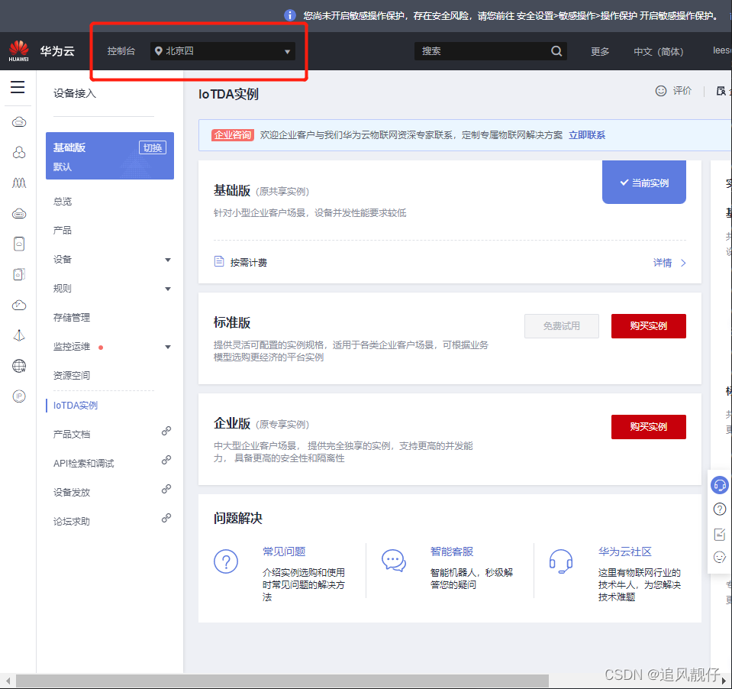Click the disk backup sidebar icon
732x689 pixels.
[18, 274]
